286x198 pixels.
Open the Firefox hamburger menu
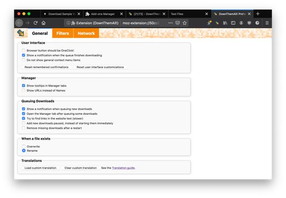[267, 23]
